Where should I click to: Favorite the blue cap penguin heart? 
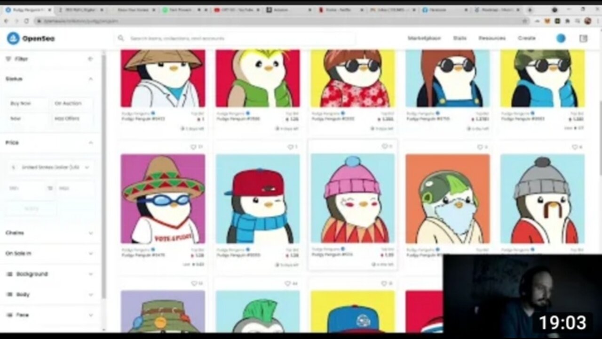(384, 283)
